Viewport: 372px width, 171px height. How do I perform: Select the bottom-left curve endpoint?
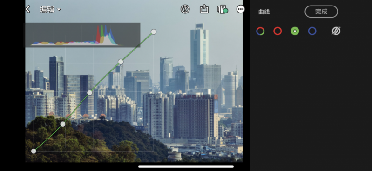coord(34,151)
